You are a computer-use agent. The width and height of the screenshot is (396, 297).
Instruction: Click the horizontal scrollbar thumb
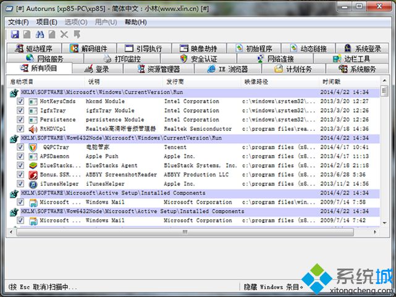185,232
